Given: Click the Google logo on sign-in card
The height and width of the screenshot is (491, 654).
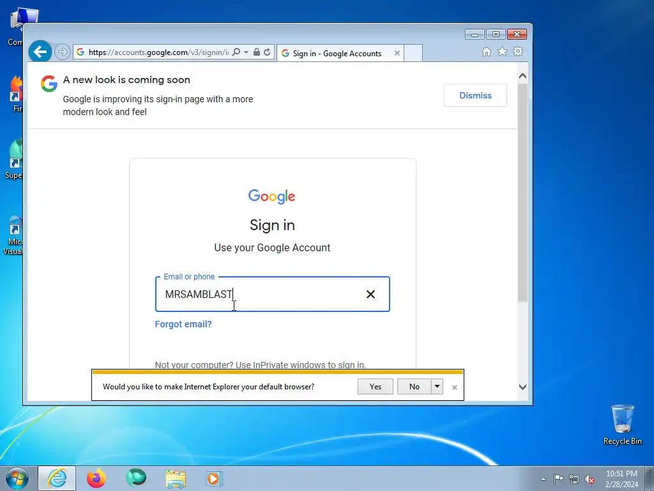Looking at the screenshot, I should (x=271, y=196).
